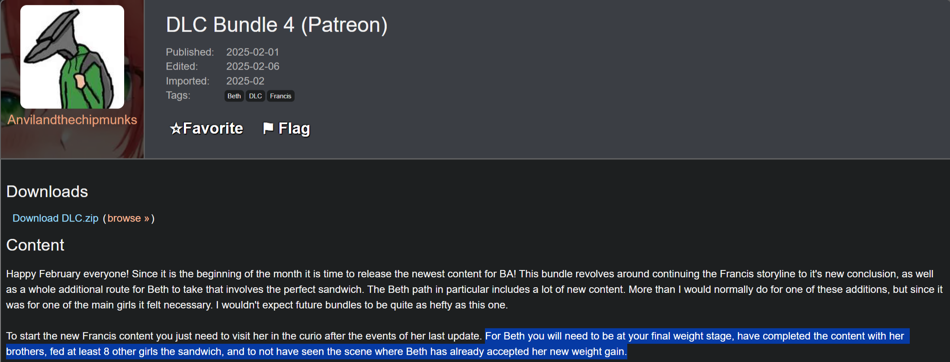
Task: Click the Imported date 2025-02
Action: click(x=245, y=81)
